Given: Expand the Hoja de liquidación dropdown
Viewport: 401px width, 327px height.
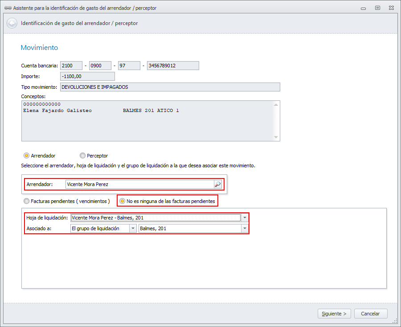Looking at the screenshot, I should pos(245,218).
